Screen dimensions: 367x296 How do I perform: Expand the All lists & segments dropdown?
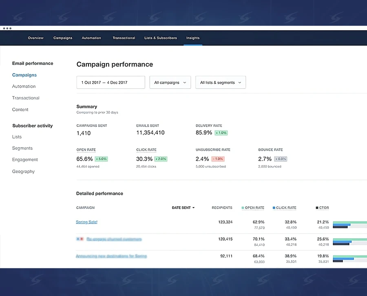coord(220,82)
